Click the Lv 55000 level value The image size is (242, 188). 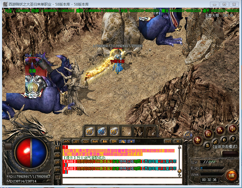(x=209, y=162)
